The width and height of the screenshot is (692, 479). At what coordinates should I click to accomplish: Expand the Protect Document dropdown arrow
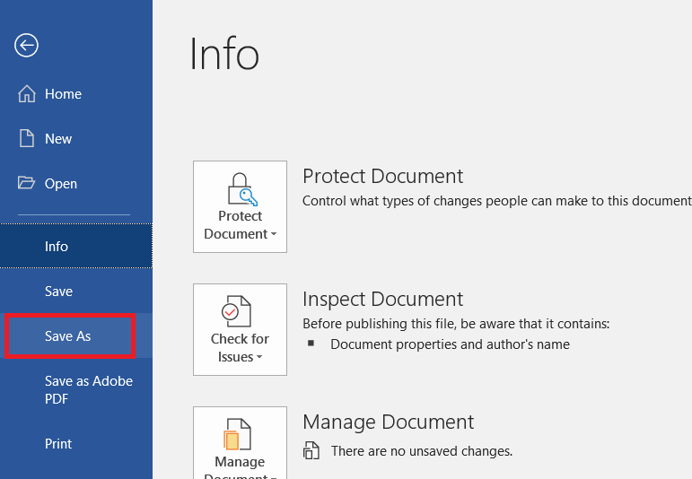click(274, 234)
